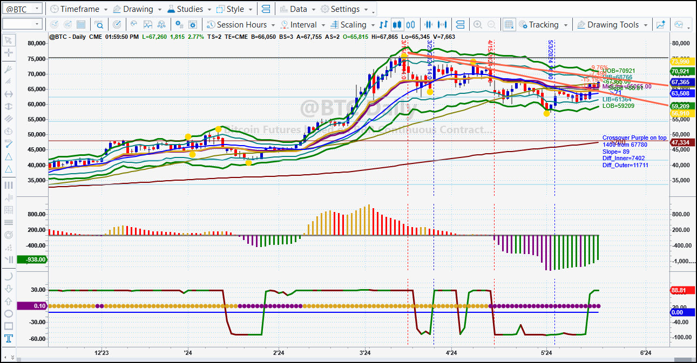Select the pointer tool in left sidebar
697x363 pixels.
point(9,39)
